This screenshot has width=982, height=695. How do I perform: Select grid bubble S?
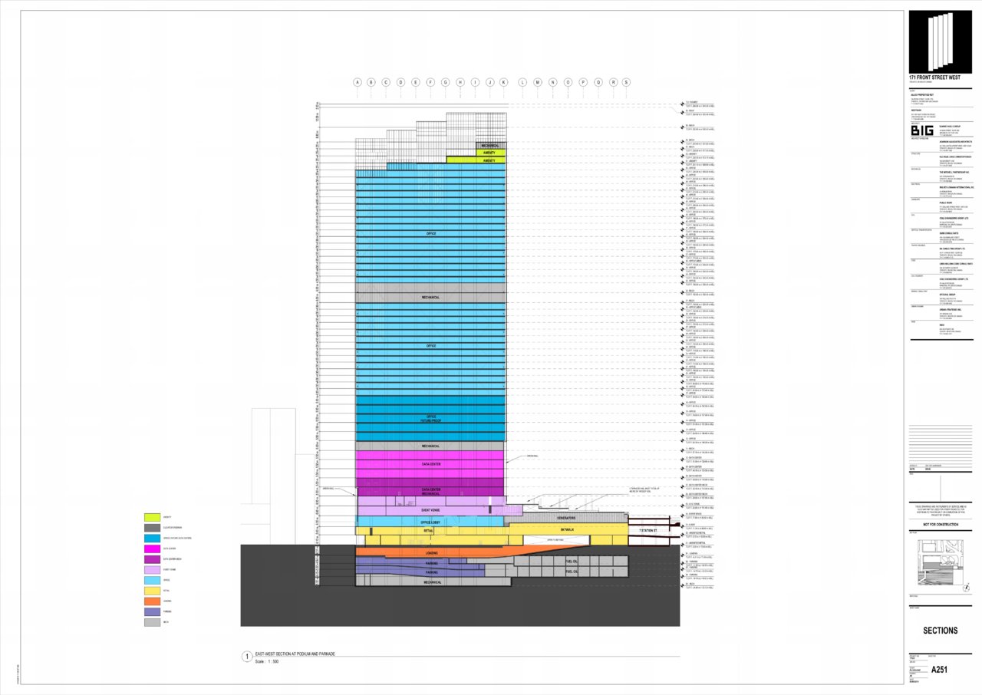[626, 82]
